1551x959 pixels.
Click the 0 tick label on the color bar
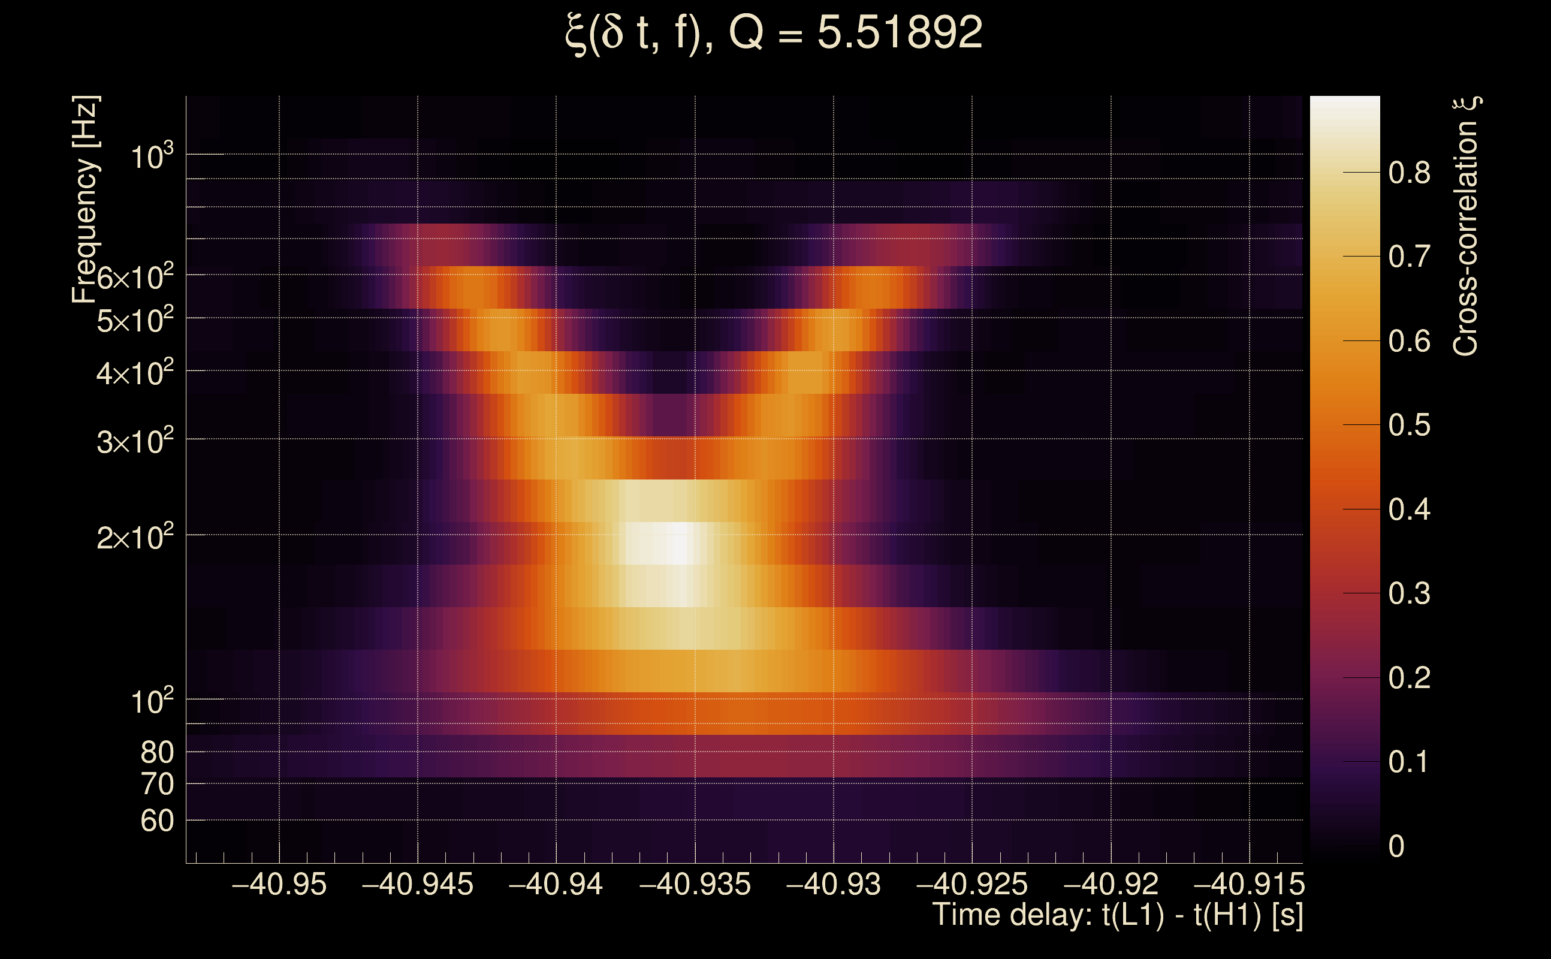pos(1396,847)
